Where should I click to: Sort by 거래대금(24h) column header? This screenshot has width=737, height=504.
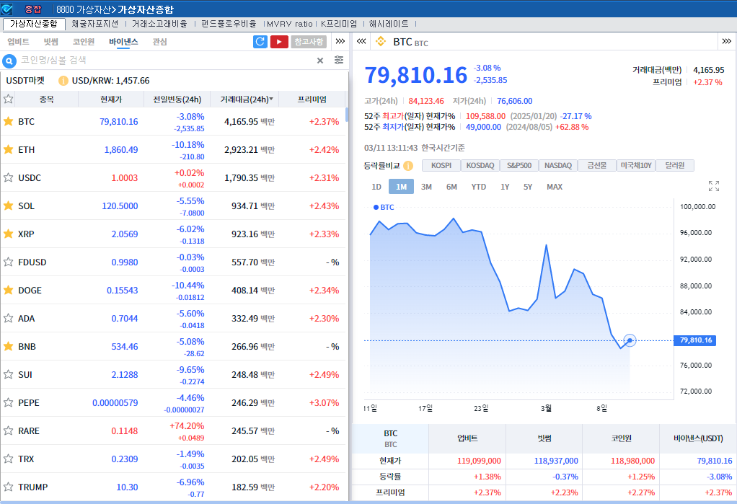pyautogui.click(x=245, y=100)
